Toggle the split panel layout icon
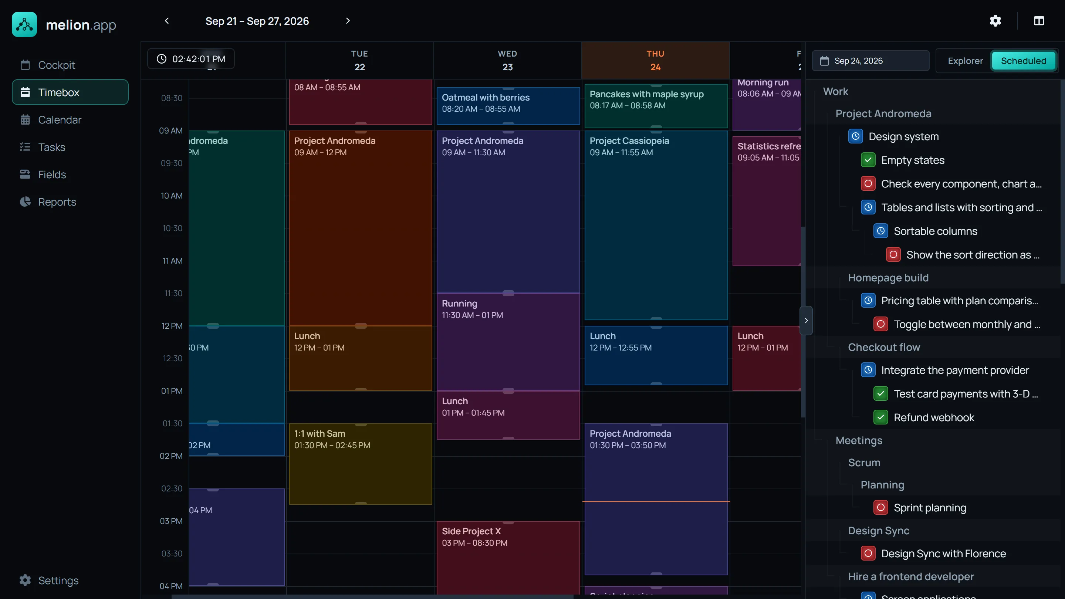This screenshot has width=1065, height=599. 1039,21
